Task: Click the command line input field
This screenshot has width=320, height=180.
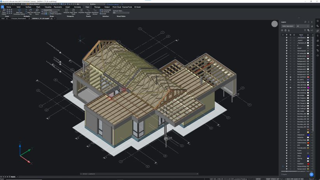Action: click(x=139, y=174)
